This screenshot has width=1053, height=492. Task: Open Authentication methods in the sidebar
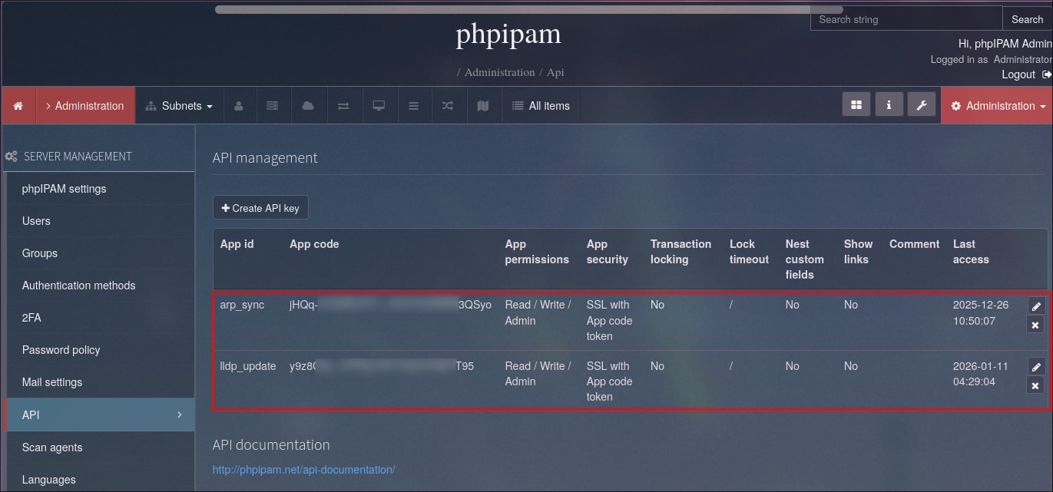point(78,286)
